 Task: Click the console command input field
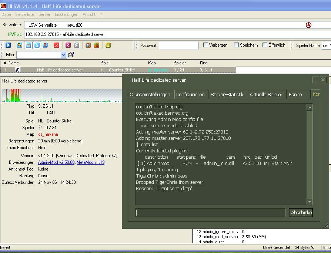(x=210, y=213)
